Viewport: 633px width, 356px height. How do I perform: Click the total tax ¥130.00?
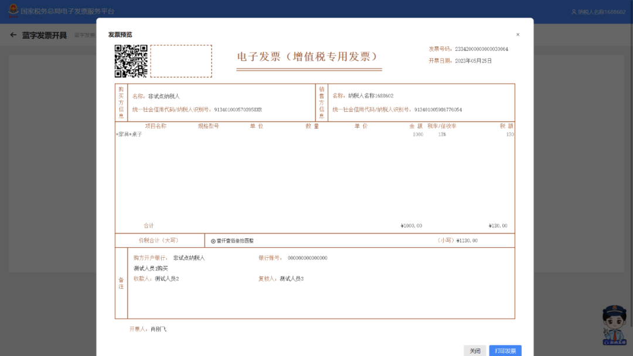tap(498, 226)
